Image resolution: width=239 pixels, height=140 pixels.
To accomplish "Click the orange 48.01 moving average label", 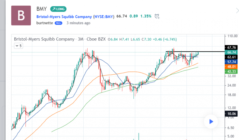I will click(x=232, y=66).
